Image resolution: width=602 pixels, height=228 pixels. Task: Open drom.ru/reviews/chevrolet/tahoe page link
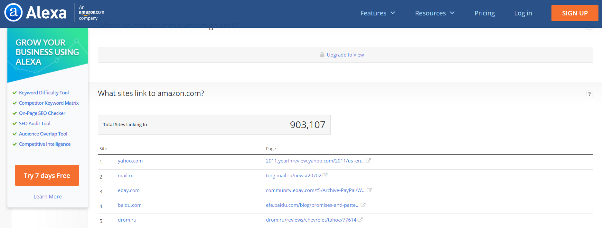click(311, 220)
